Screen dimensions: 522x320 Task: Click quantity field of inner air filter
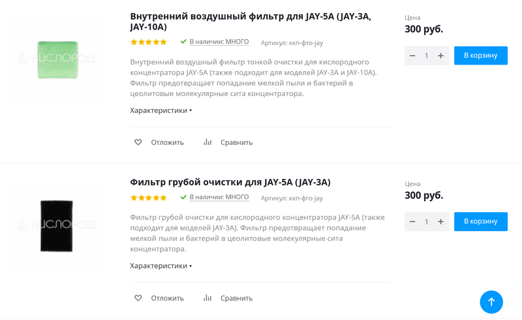pyautogui.click(x=427, y=56)
